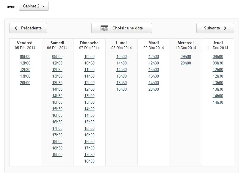The width and height of the screenshot is (241, 178).
Task: Select 09h00 slot on Vendredi 05 Déc
Action: (x=25, y=57)
